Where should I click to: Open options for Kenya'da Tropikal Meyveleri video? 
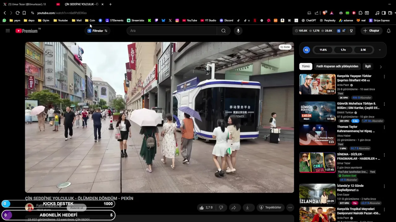[384, 210]
